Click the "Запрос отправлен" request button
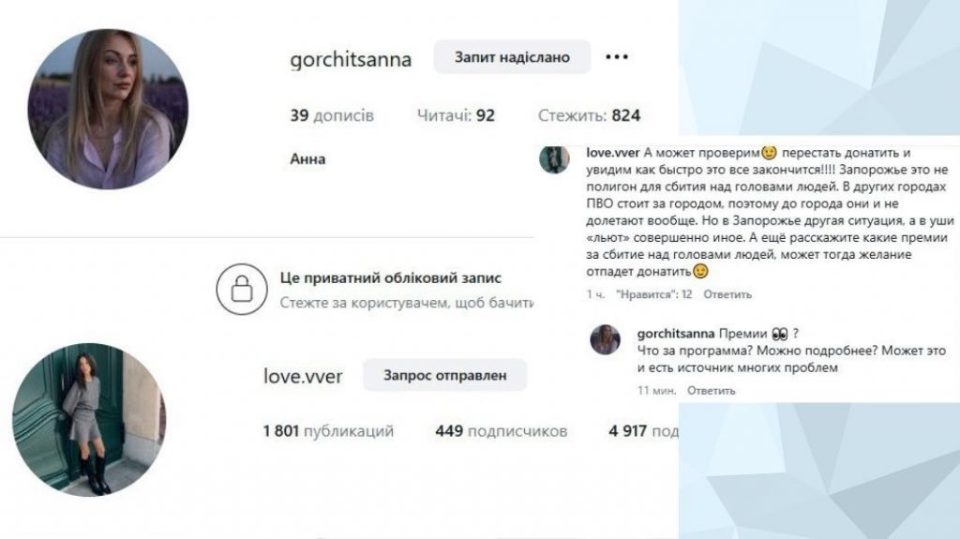 tap(445, 375)
